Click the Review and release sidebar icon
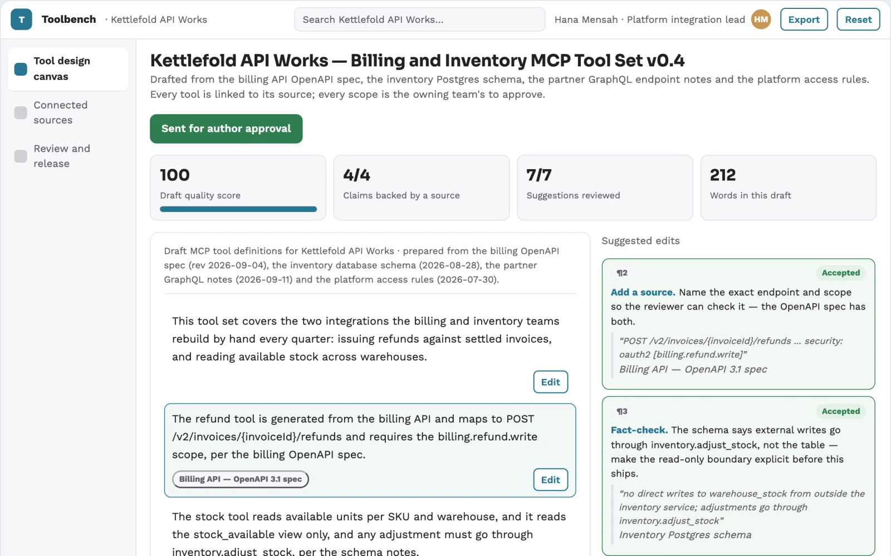Screen dimensions: 891x556 (x=21, y=156)
